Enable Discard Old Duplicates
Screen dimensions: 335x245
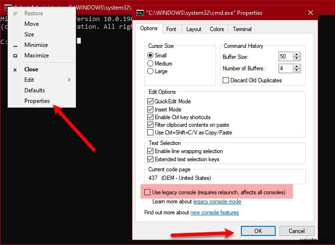point(226,80)
